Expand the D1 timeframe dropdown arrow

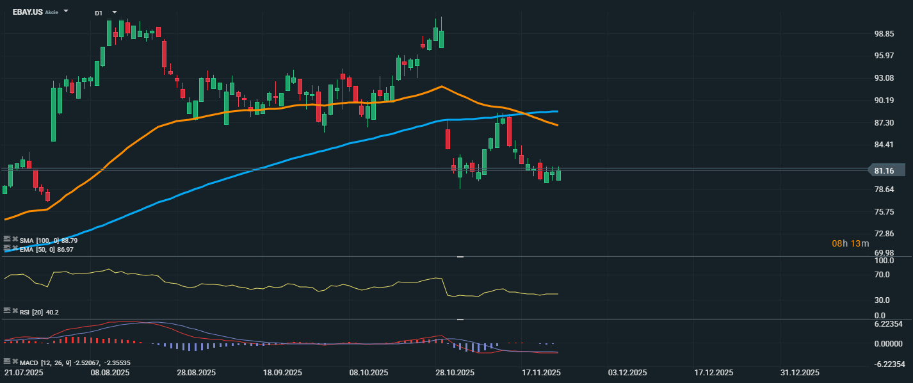[x=115, y=12]
